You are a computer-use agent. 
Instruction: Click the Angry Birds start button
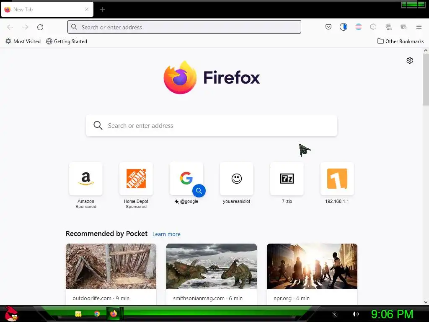tap(11, 314)
